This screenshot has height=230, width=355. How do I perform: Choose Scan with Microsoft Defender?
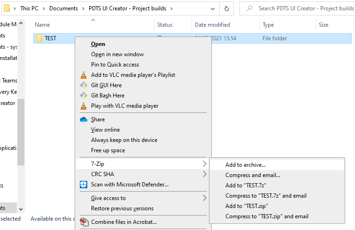tap(130, 185)
